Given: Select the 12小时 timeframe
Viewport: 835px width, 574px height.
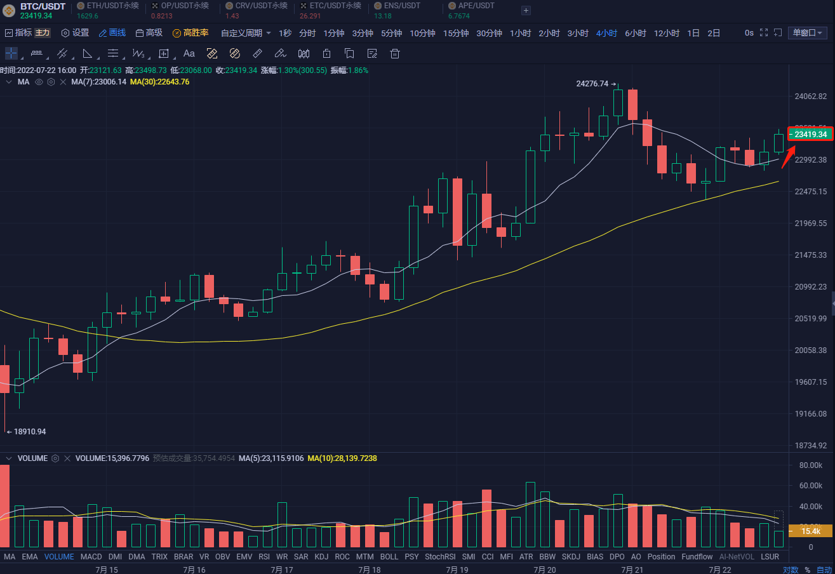Looking at the screenshot, I should pyautogui.click(x=666, y=33).
